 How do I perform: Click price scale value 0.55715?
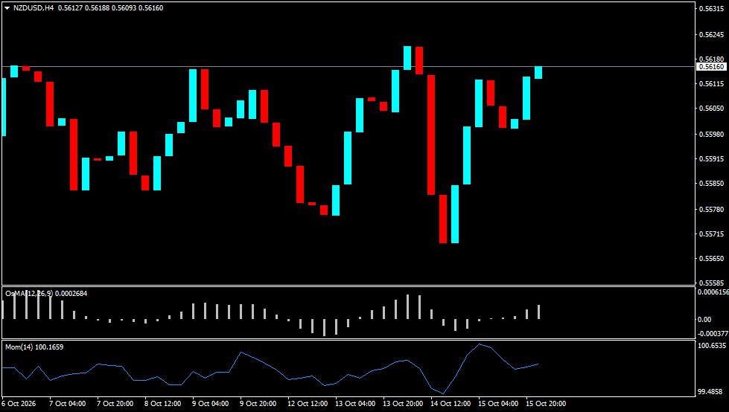(711, 234)
